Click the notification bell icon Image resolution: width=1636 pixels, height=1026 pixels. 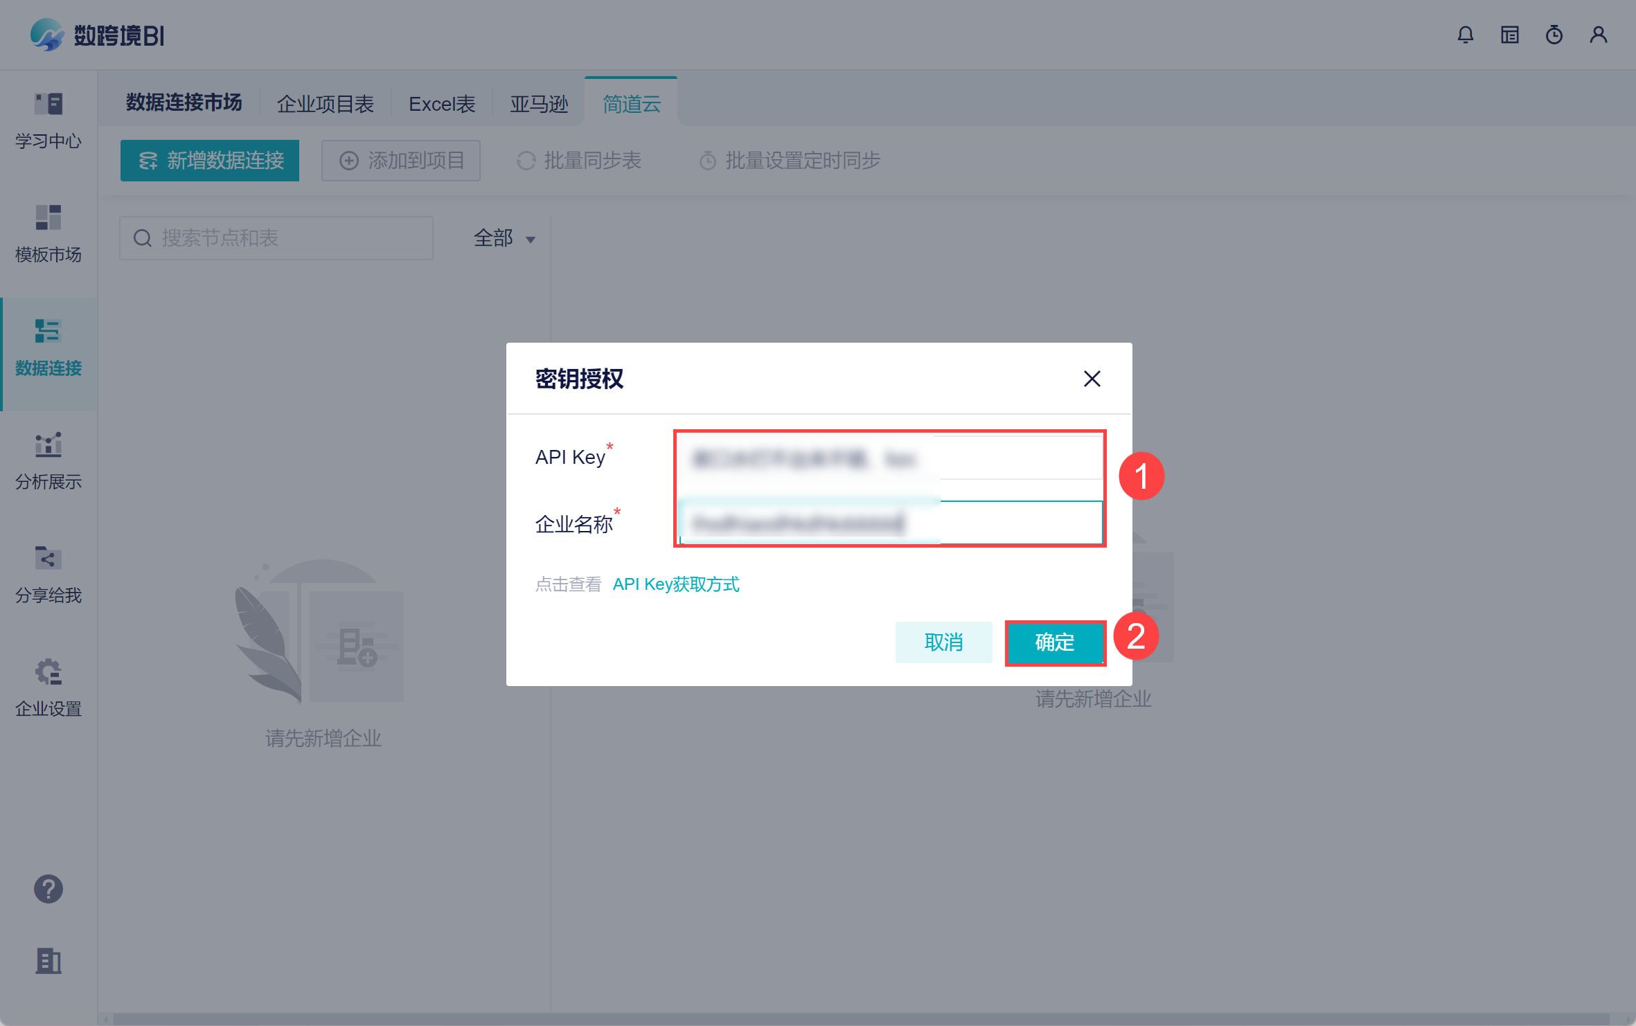[1465, 35]
